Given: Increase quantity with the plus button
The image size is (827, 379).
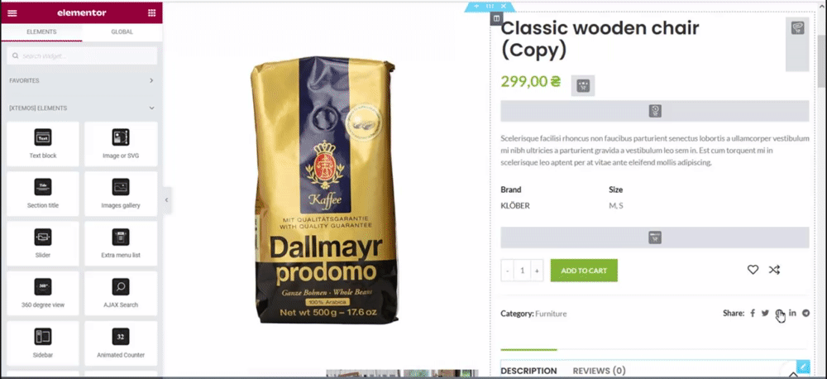Looking at the screenshot, I should click(537, 271).
